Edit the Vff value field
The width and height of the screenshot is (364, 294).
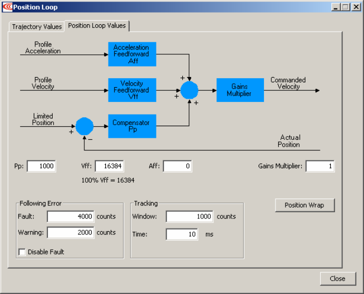110,166
